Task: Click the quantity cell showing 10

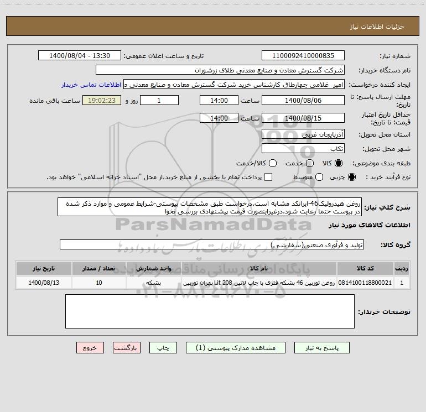Action: 99,283
